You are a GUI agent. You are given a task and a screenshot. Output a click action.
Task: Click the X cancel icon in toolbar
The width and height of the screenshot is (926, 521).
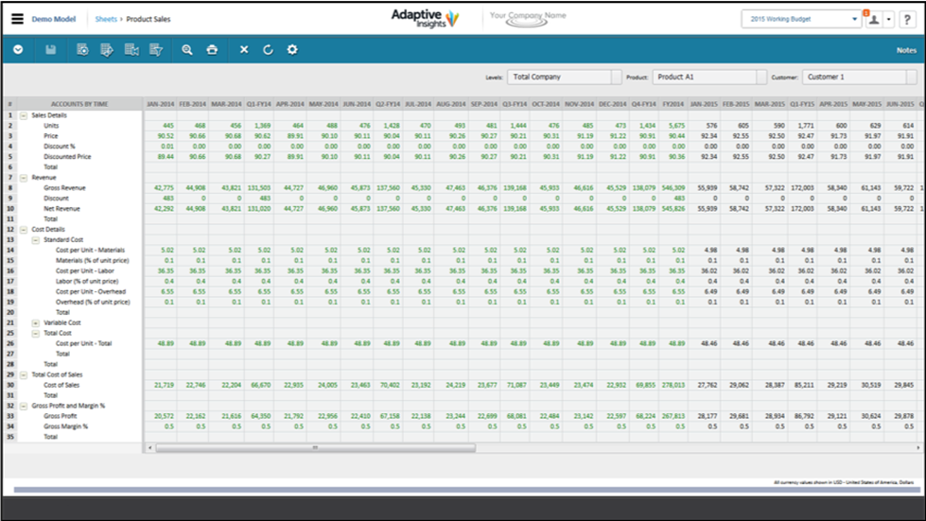pyautogui.click(x=244, y=49)
